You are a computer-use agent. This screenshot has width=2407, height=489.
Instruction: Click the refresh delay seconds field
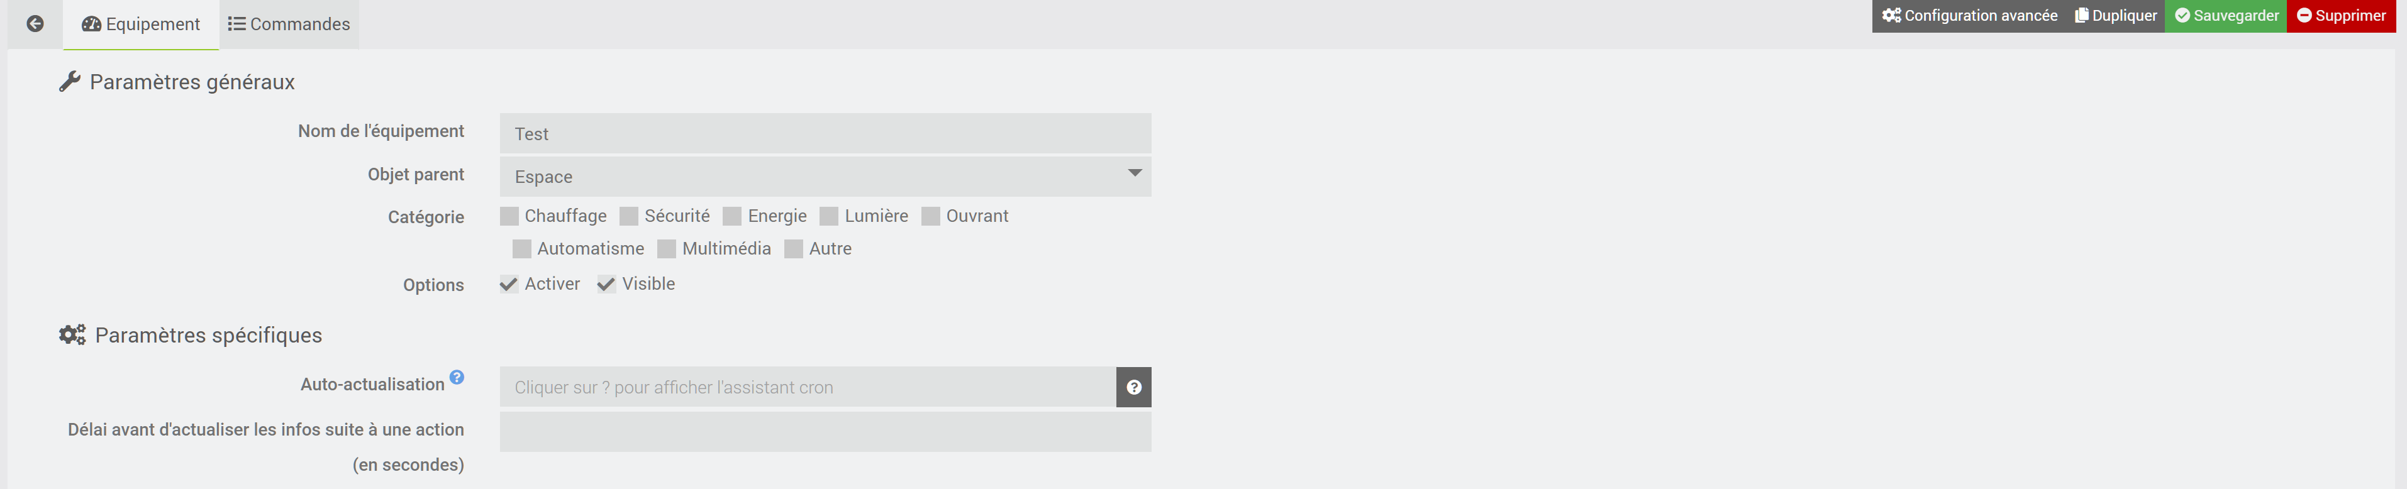coord(824,432)
